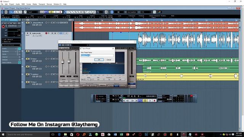Open Opera browser from the taskbar
Screen dimensions: 244x137
pos(78,134)
